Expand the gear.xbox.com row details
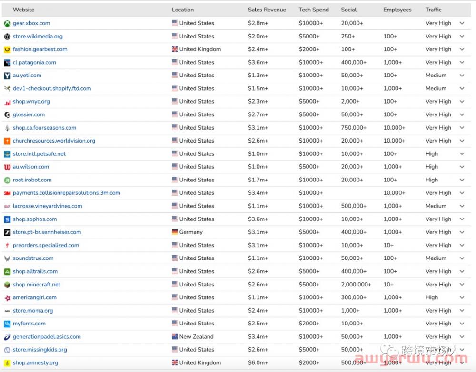476x372 pixels. pos(462,23)
